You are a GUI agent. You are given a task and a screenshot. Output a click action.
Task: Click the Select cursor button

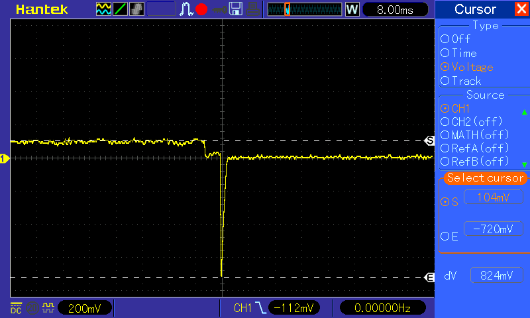pyautogui.click(x=485, y=178)
